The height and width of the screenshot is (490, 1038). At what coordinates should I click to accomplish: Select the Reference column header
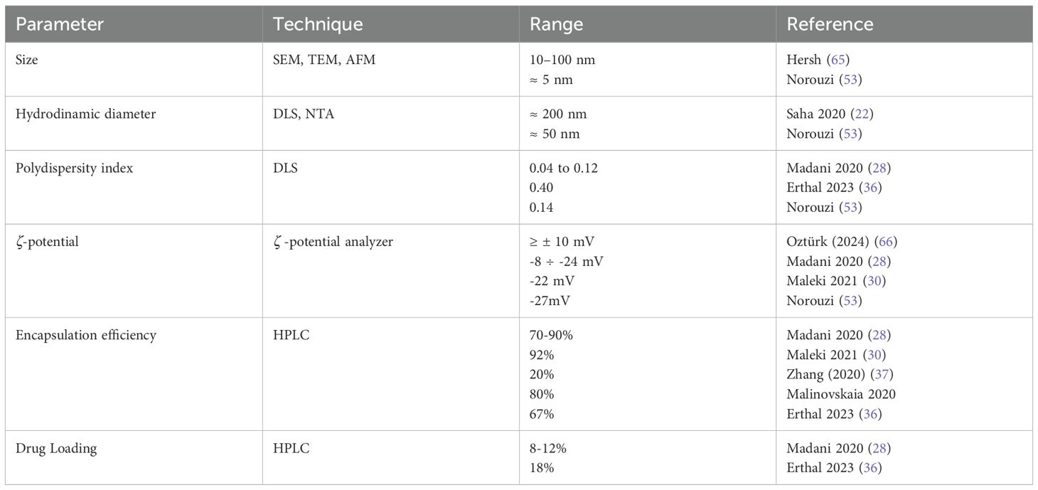tap(830, 24)
